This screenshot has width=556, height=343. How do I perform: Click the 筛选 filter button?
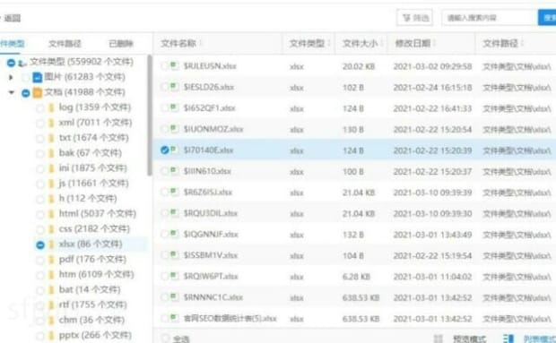click(414, 18)
